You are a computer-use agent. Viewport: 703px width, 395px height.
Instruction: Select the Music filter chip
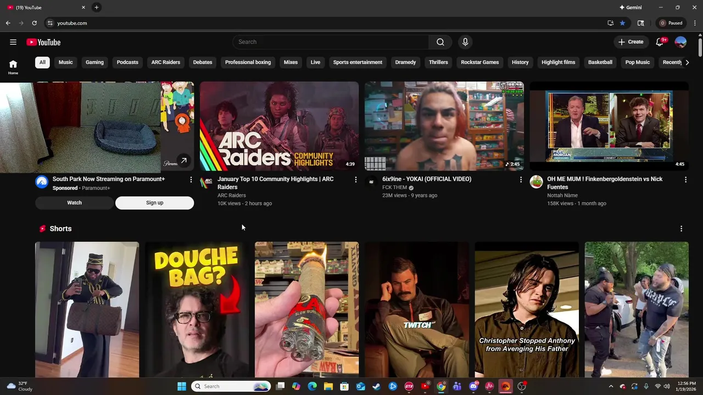(66, 62)
